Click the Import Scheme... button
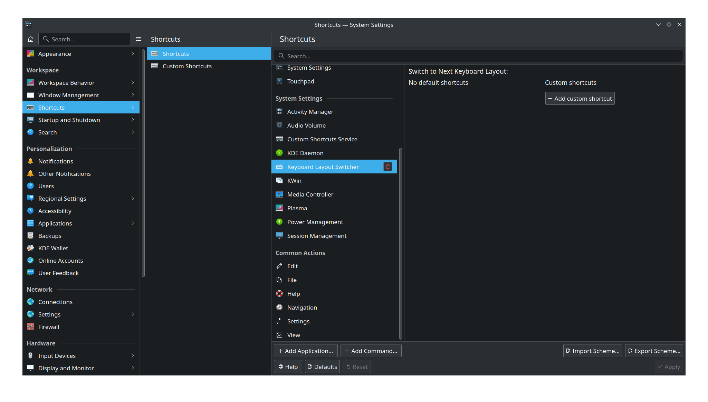 coord(593,351)
